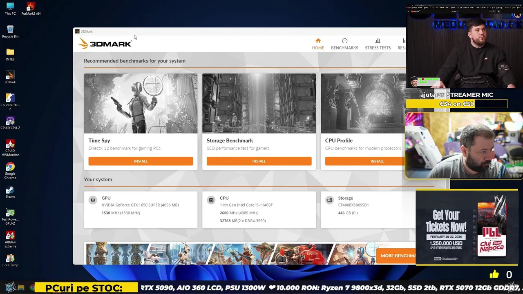Click the Time Spy title text
Viewport: 523px width, 294px height.
pyautogui.click(x=99, y=140)
